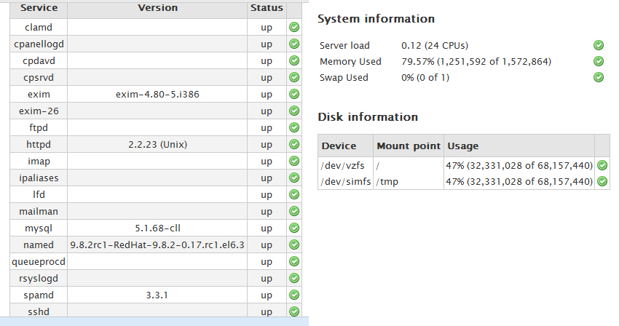
Task: Click the 5.1.68-cll mysql version text
Action: coord(157,228)
